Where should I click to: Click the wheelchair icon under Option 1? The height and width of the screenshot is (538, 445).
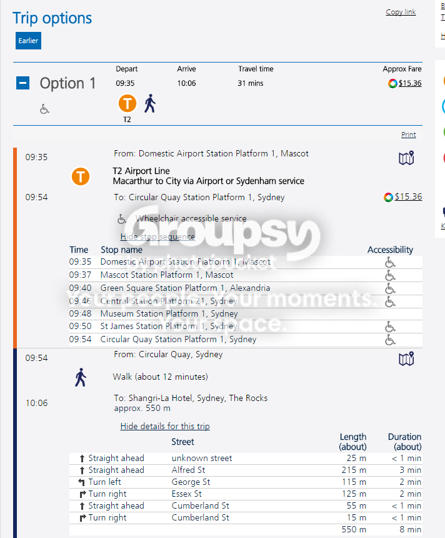(x=44, y=109)
